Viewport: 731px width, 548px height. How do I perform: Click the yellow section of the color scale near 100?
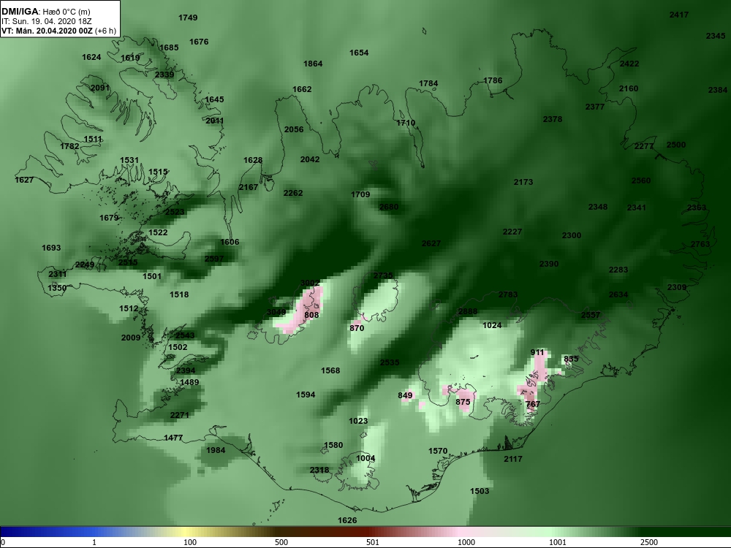pos(186,532)
